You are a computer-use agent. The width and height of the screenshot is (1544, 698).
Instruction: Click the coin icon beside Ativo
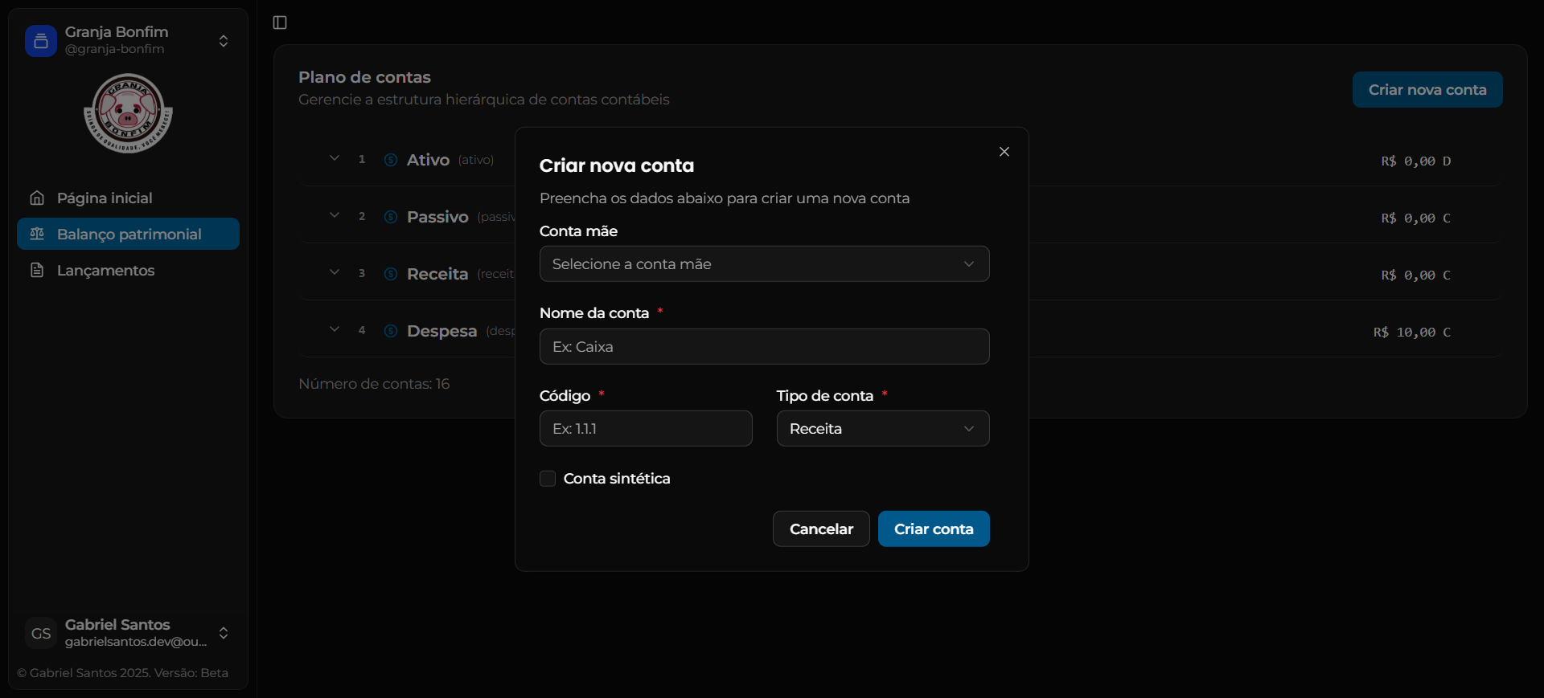(391, 160)
